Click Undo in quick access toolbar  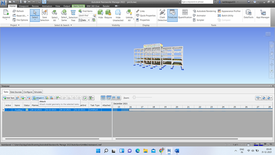coord(29,2)
